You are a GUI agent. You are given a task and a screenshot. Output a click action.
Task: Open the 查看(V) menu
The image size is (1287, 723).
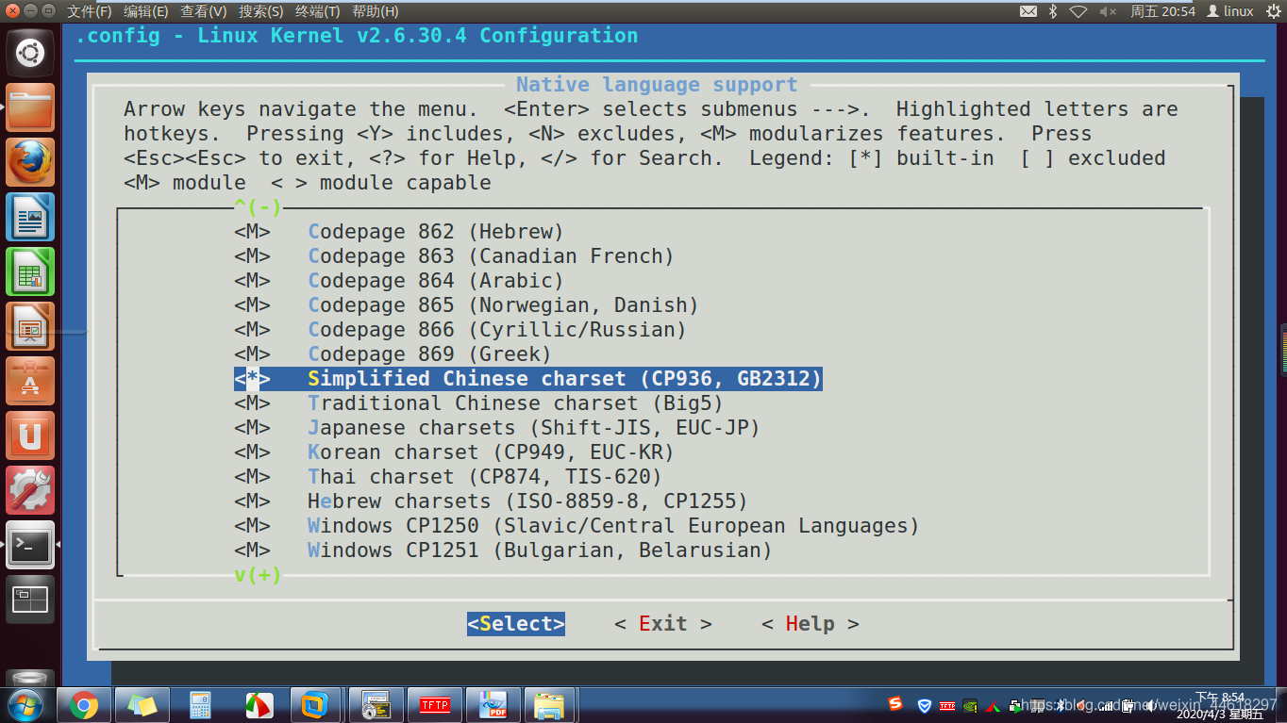[x=204, y=11]
